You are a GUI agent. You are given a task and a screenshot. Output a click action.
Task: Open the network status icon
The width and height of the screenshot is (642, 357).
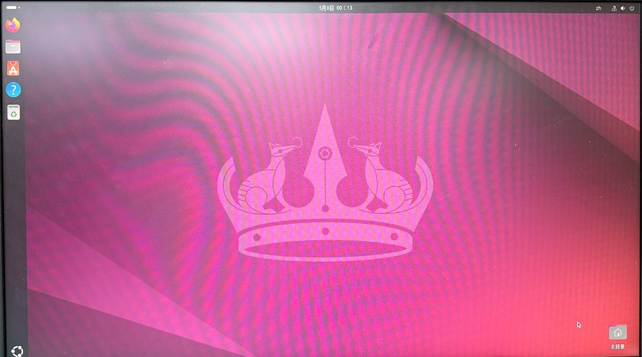[613, 8]
